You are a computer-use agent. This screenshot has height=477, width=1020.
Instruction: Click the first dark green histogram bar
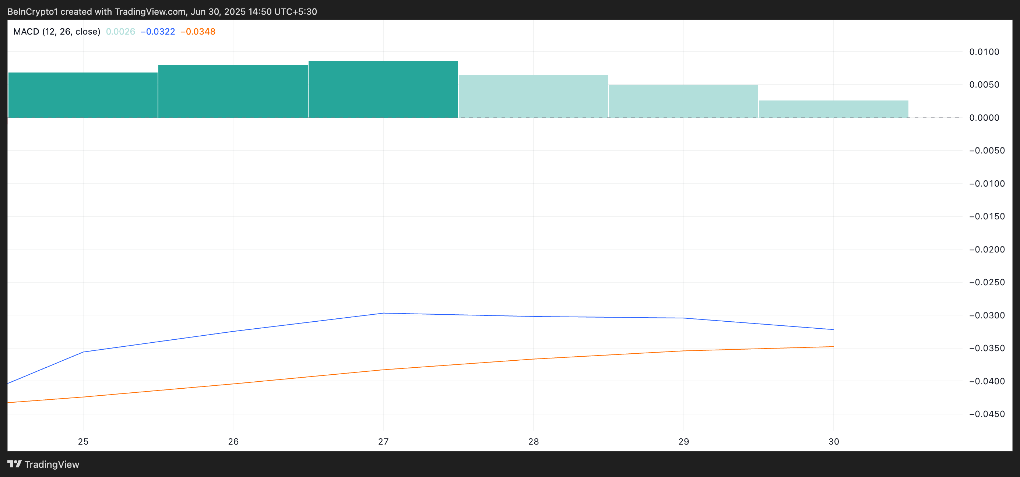pos(83,95)
